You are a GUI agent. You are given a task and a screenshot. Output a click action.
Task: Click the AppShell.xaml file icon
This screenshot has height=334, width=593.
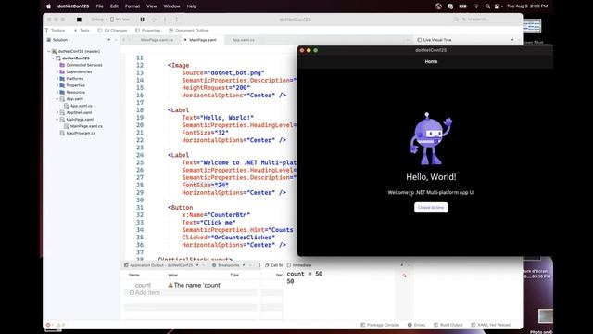pos(62,113)
